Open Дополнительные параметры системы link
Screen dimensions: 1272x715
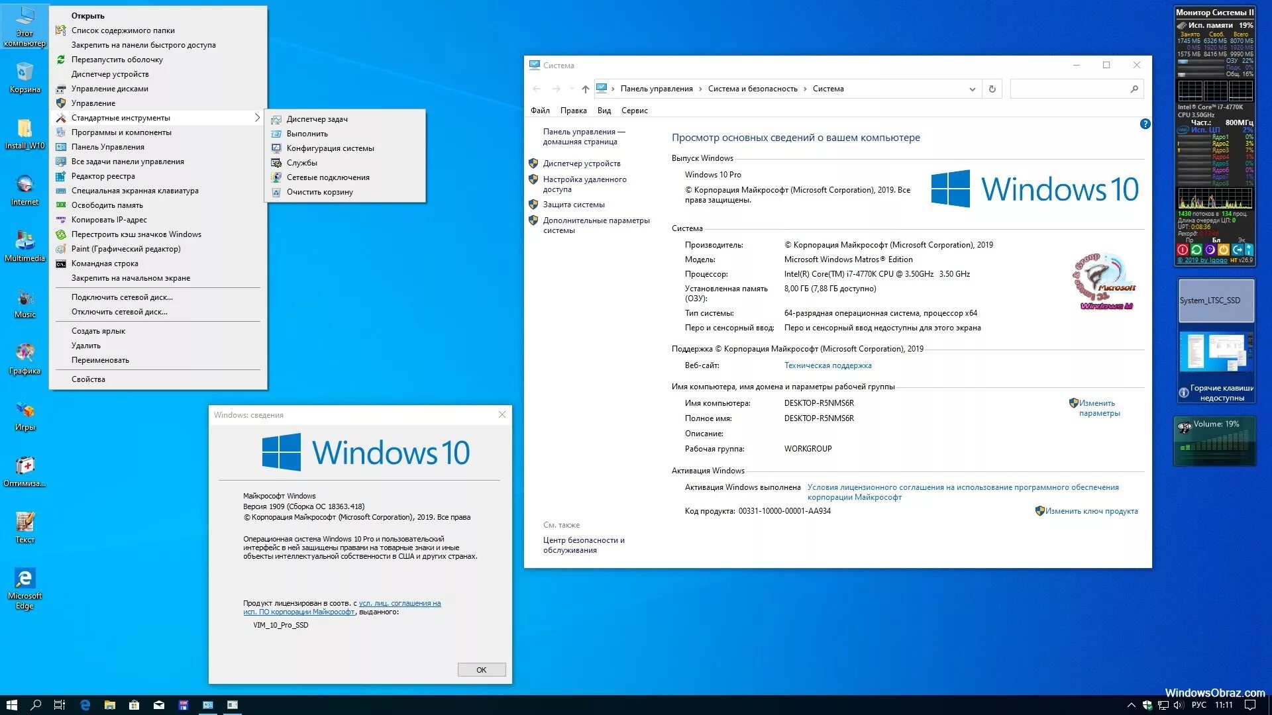596,225
